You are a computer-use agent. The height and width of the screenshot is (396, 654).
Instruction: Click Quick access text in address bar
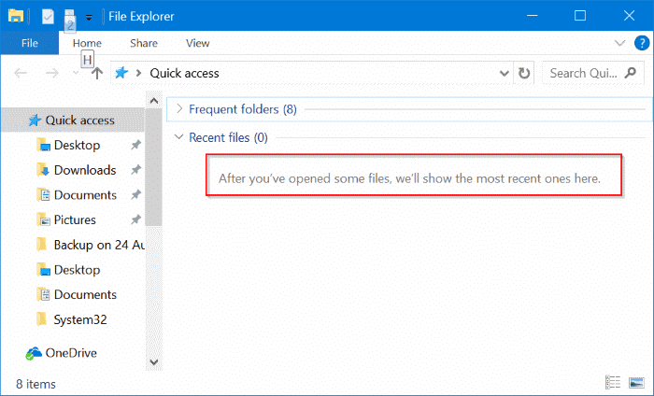click(184, 73)
